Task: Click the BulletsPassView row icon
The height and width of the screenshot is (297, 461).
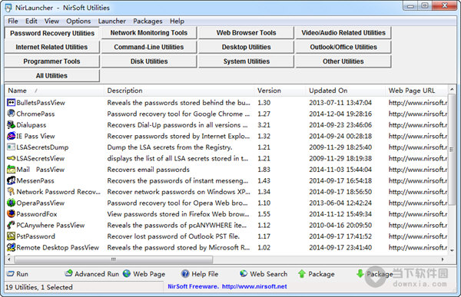Action: pyautogui.click(x=12, y=103)
